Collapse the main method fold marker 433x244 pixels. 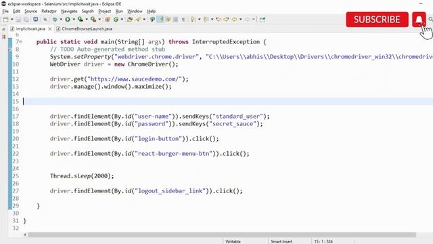pos(21,42)
